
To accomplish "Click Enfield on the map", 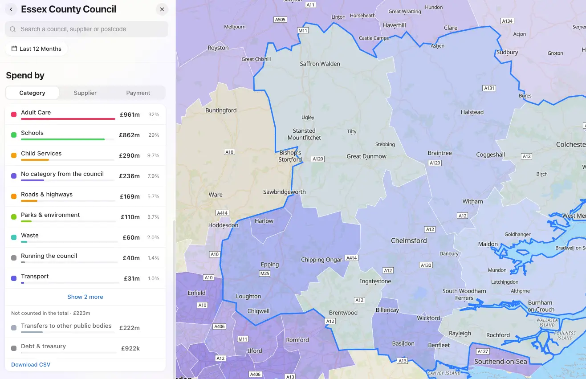I will (x=197, y=293).
